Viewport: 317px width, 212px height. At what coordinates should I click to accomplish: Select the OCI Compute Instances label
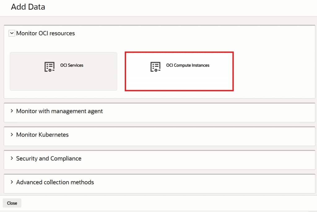(x=188, y=65)
